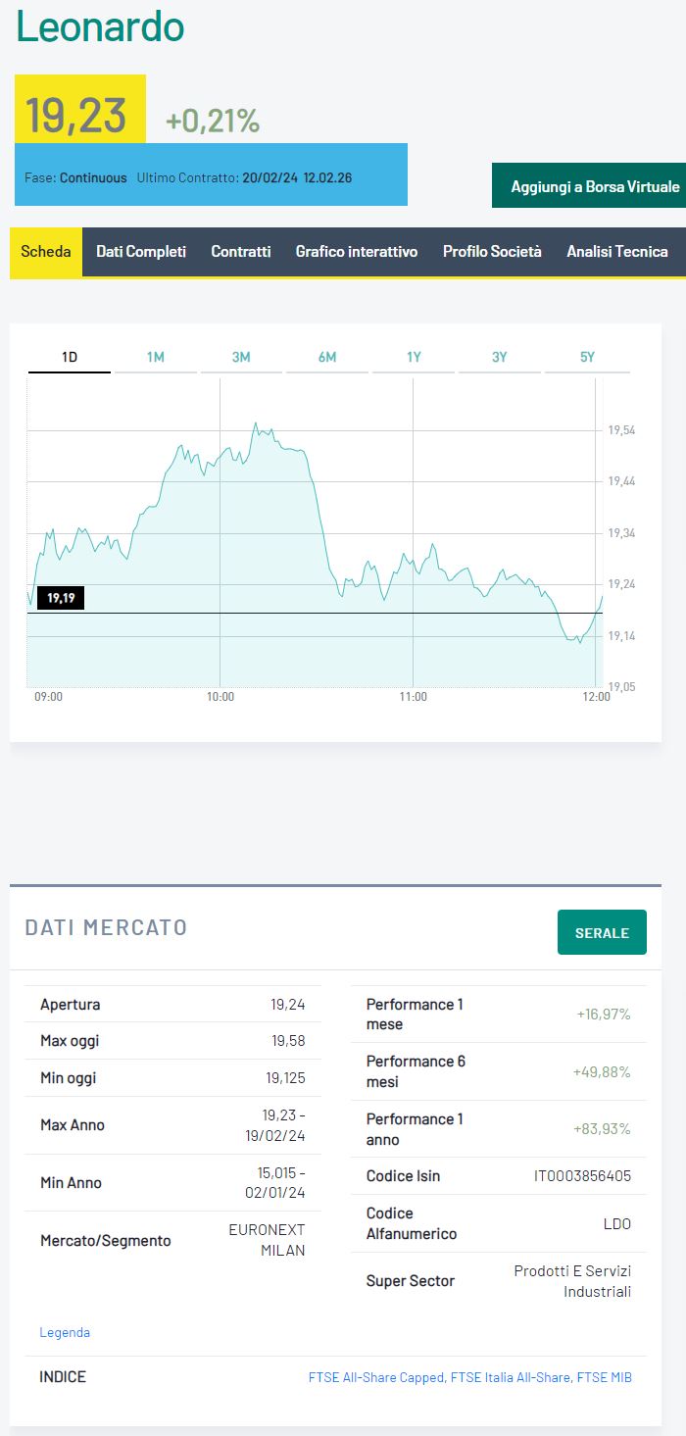Switch chart to 1D range

[x=70, y=358]
